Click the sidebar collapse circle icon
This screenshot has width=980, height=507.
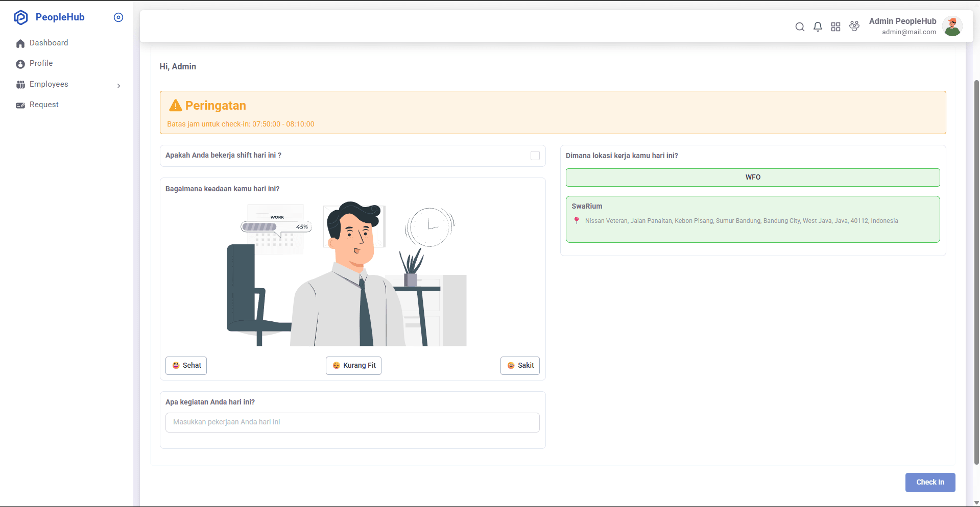[118, 17]
